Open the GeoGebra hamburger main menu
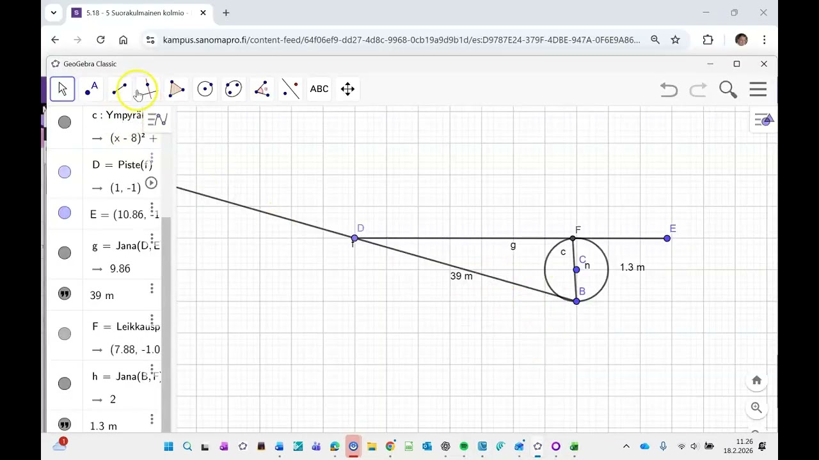 pos(758,89)
